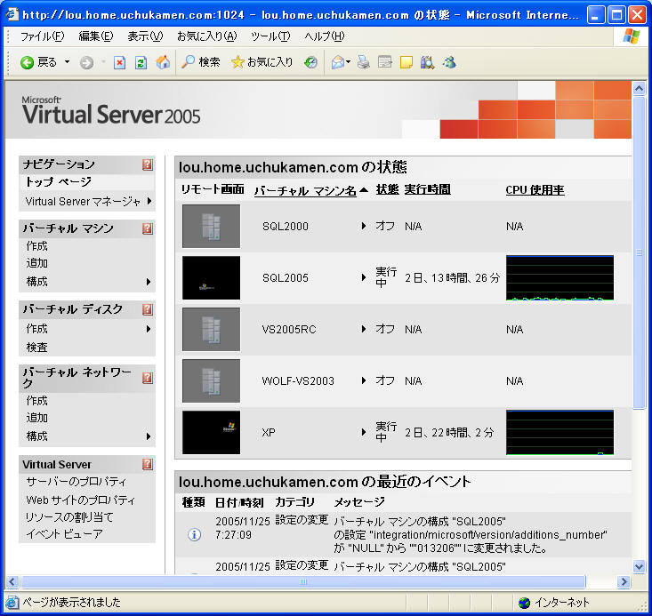The height and width of the screenshot is (616, 652).
Task: Open the ツール(T) menu
Action: pos(270,36)
